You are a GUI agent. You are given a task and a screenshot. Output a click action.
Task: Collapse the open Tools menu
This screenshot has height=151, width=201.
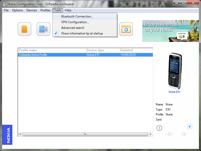click(58, 10)
